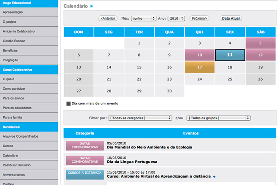Screen dimensions: 278x185
Task: Open Arquivos Compartilhados in the sidebar
Action: 20,136
